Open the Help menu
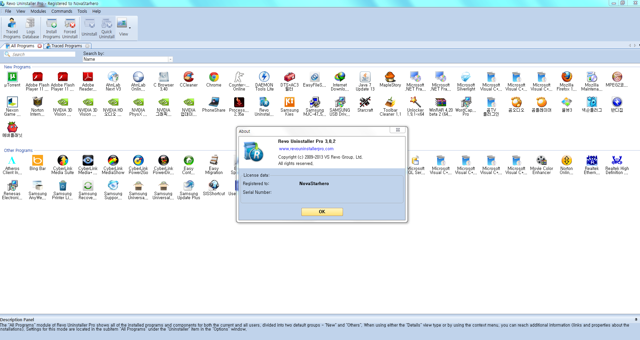This screenshot has height=340, width=640. 97,11
